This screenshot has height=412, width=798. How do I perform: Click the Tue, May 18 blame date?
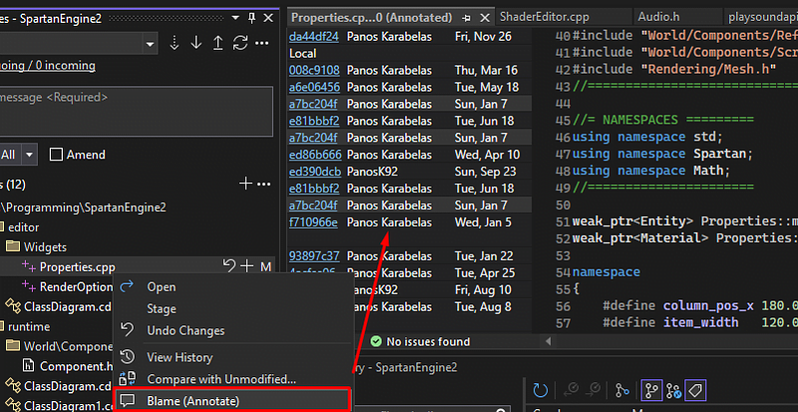[487, 87]
